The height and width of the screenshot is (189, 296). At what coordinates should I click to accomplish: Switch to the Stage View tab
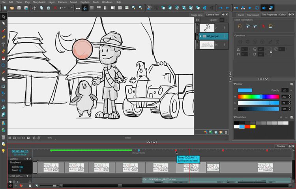click(197, 15)
